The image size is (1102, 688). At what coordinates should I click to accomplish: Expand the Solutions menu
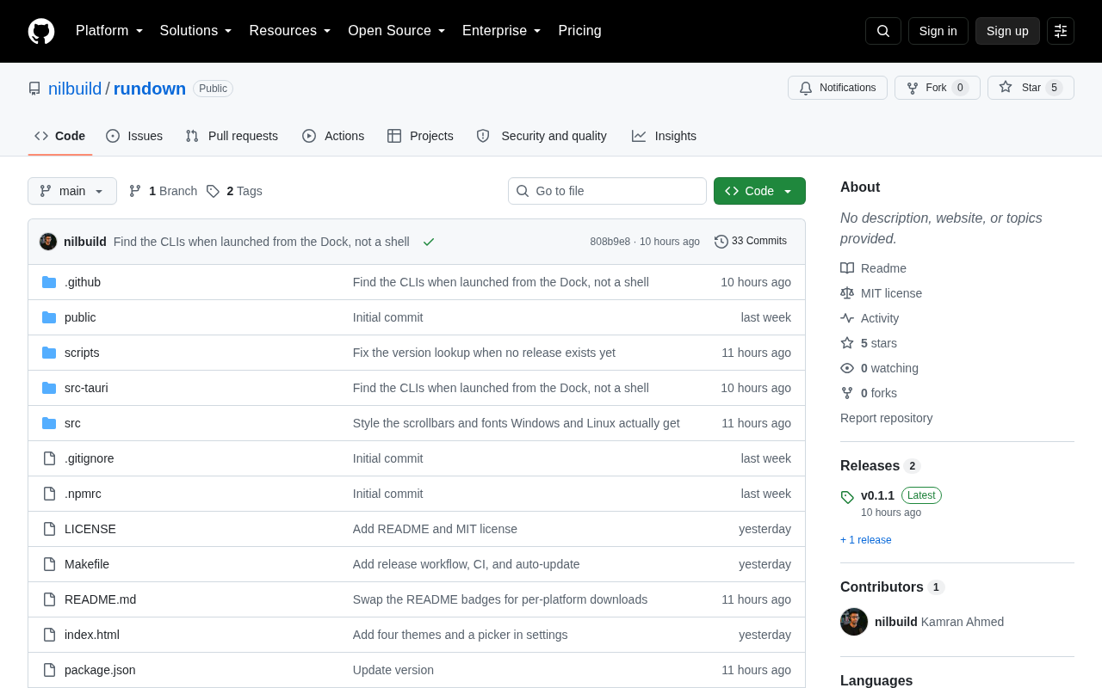click(x=196, y=31)
